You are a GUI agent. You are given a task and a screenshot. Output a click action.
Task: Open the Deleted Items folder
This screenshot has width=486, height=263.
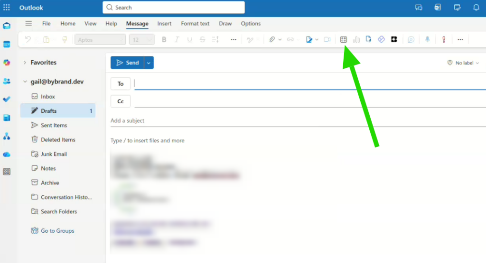point(58,139)
